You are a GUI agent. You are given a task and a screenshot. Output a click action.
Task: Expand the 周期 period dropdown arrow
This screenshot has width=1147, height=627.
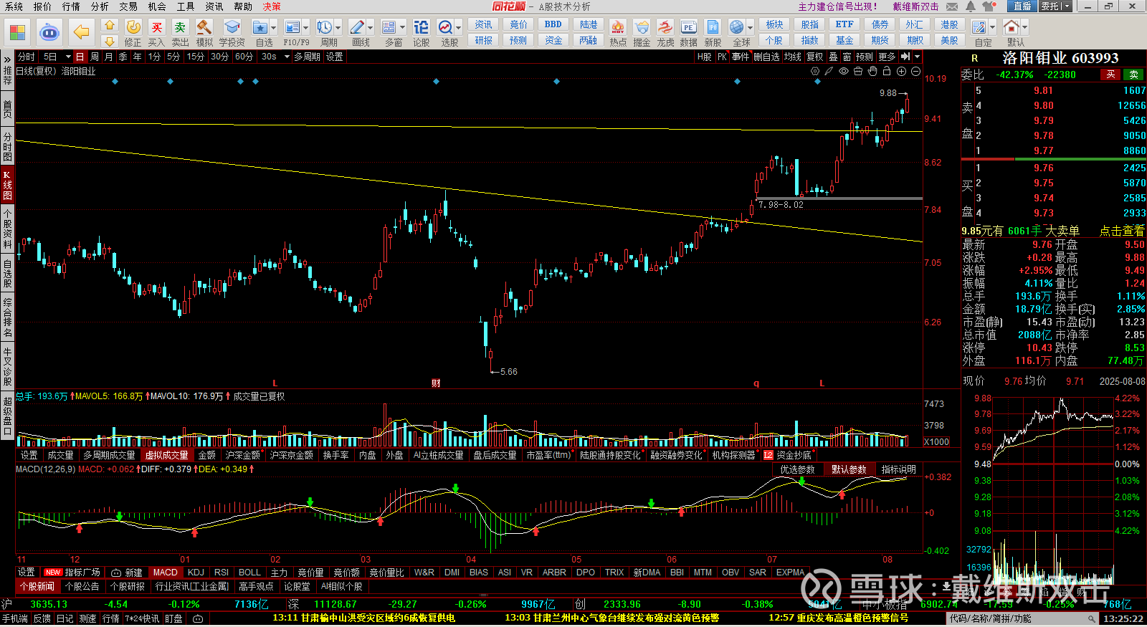338,28
